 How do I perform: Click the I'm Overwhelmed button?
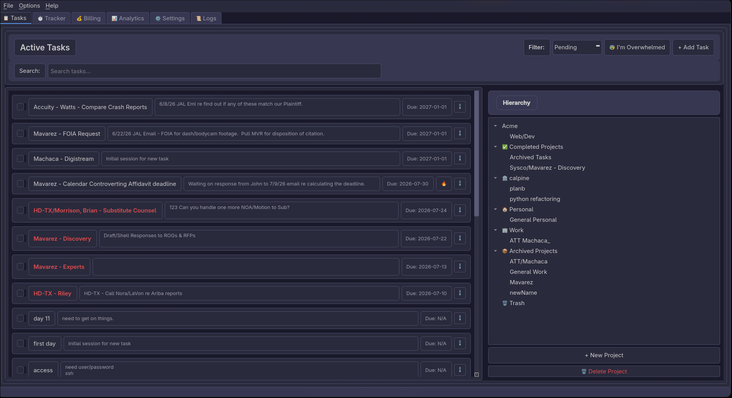(x=637, y=47)
